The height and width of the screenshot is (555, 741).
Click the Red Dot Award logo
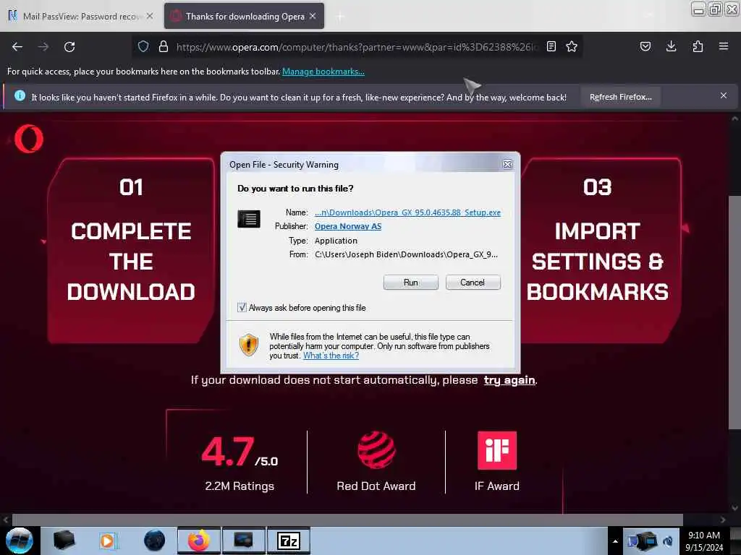pyautogui.click(x=376, y=449)
